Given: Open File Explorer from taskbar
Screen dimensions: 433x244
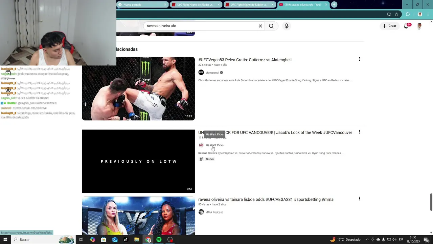Looking at the screenshot, I should pos(137,240).
